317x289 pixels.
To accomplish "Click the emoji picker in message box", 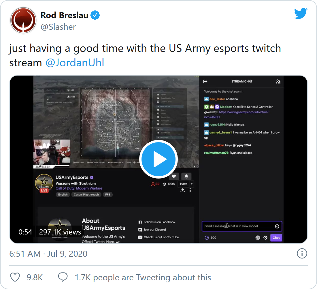I will point(277,226).
